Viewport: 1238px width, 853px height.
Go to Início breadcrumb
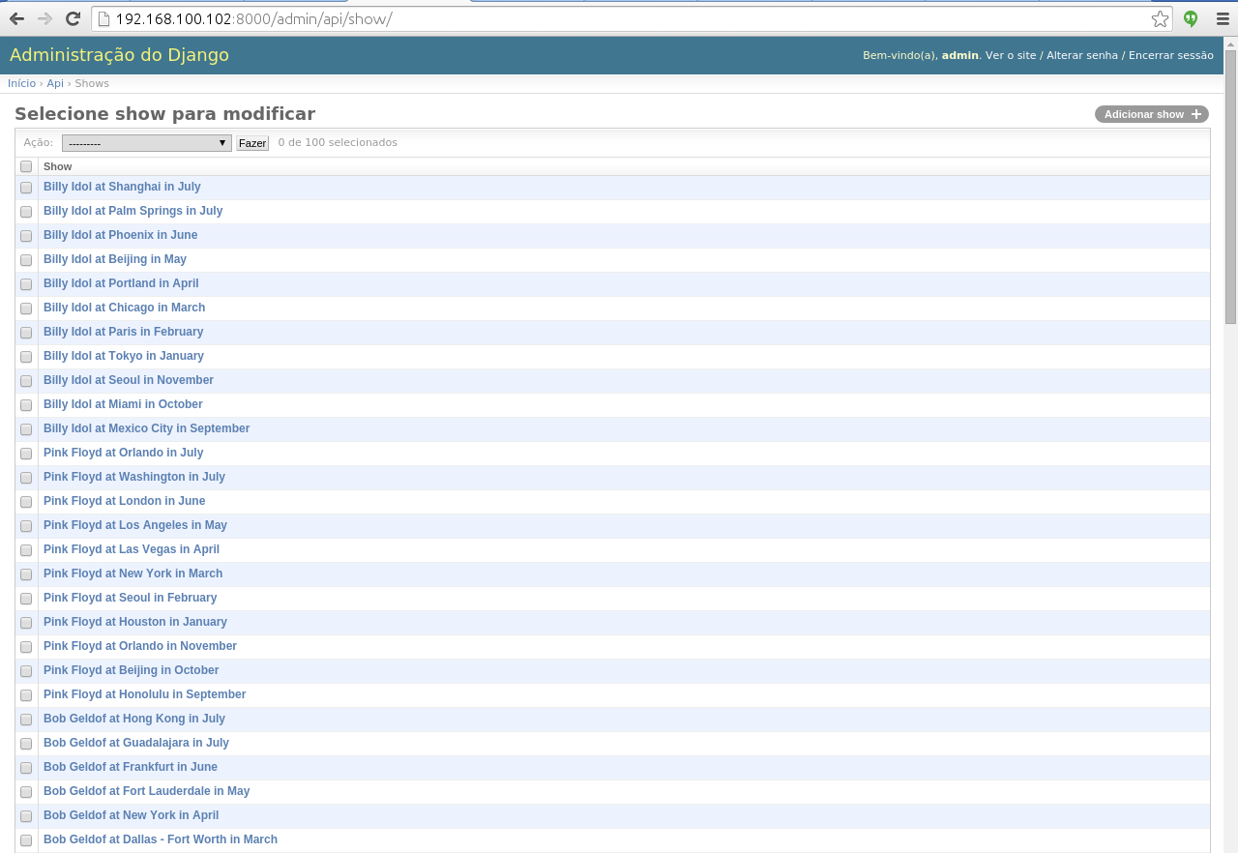pos(21,83)
